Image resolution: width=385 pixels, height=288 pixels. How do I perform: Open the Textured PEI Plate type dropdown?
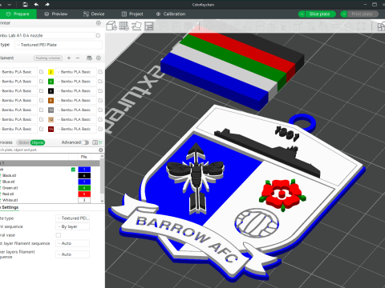coord(59,45)
